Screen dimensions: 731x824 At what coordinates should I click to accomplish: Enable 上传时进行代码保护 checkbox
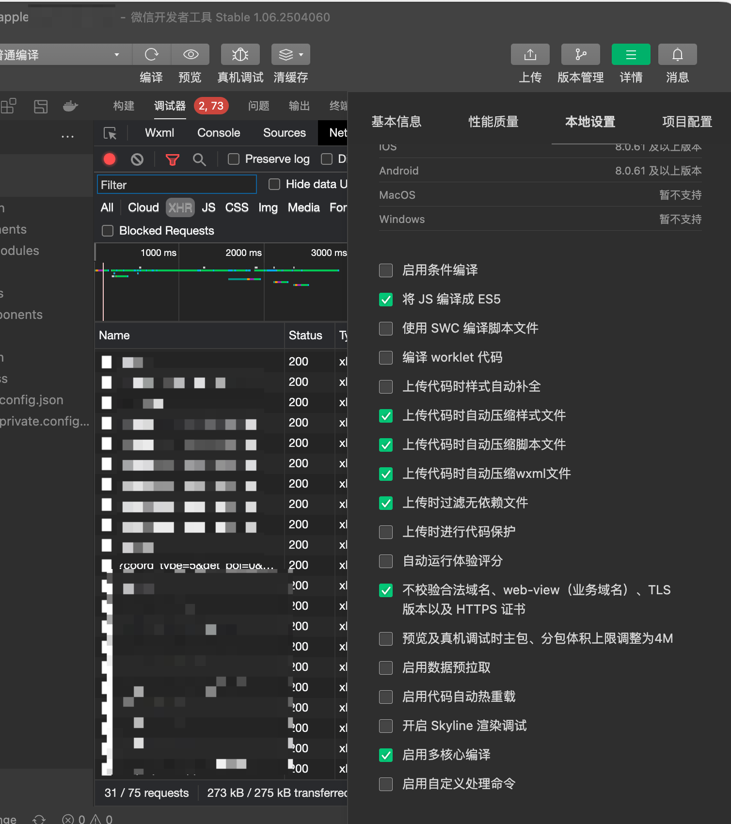[x=386, y=532]
